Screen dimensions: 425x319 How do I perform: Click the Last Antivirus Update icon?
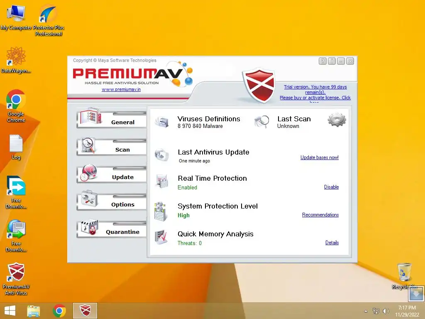point(162,155)
